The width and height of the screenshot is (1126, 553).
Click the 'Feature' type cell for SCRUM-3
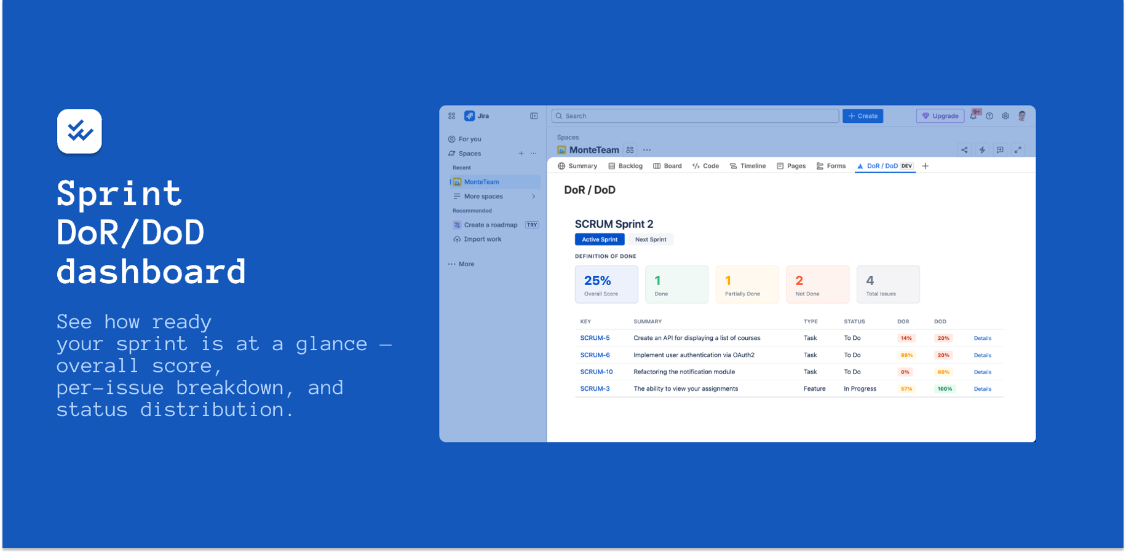pos(814,389)
